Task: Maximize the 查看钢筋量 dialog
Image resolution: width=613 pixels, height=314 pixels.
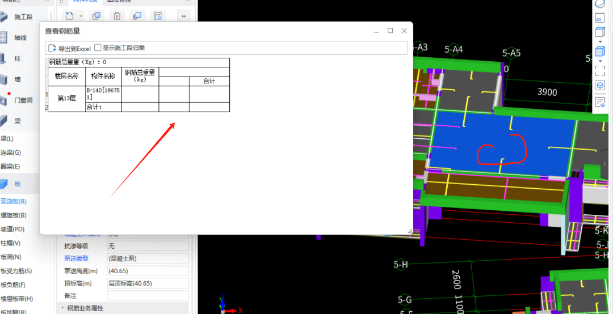Action: 390,31
